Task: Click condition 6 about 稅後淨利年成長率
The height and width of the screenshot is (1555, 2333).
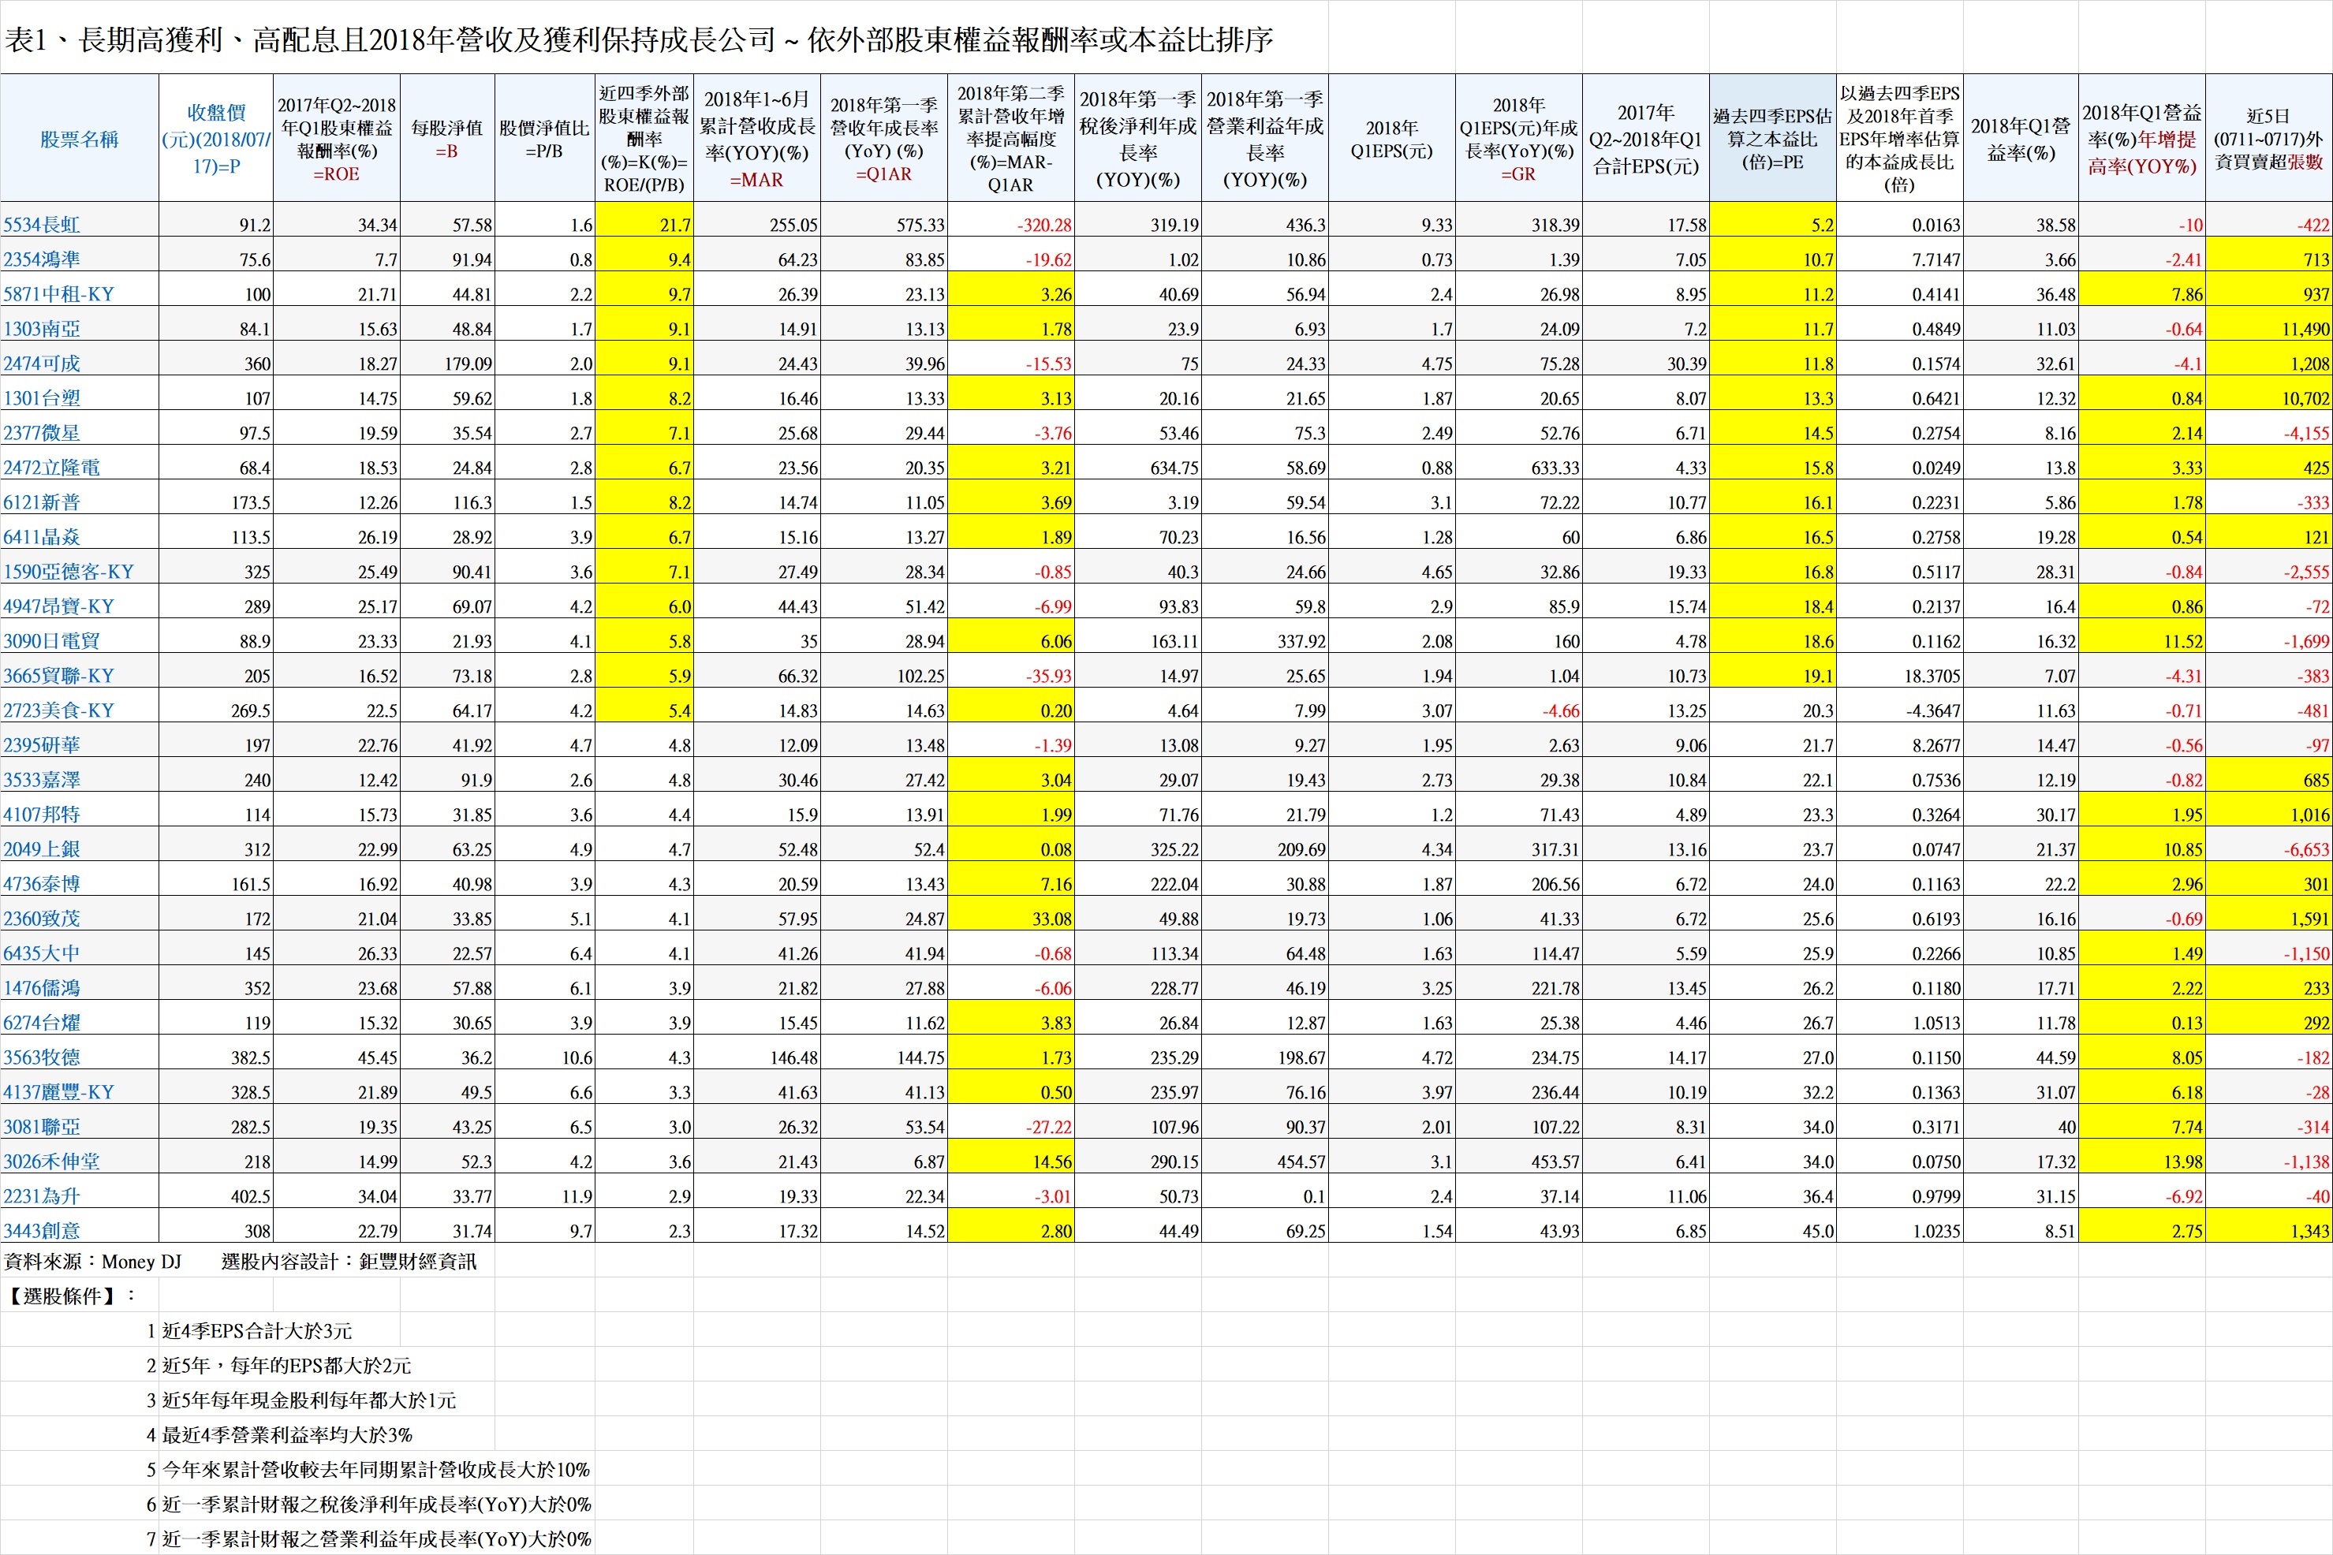Action: click(x=377, y=1505)
